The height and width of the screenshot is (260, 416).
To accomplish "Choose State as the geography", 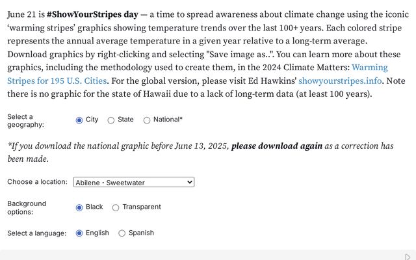I will pyautogui.click(x=111, y=120).
